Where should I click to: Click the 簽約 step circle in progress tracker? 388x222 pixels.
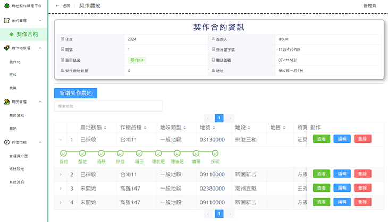[x=63, y=153]
